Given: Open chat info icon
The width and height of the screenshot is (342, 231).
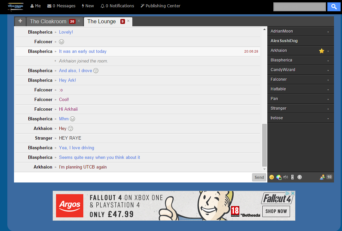Looking at the screenshot, I should point(300,177).
